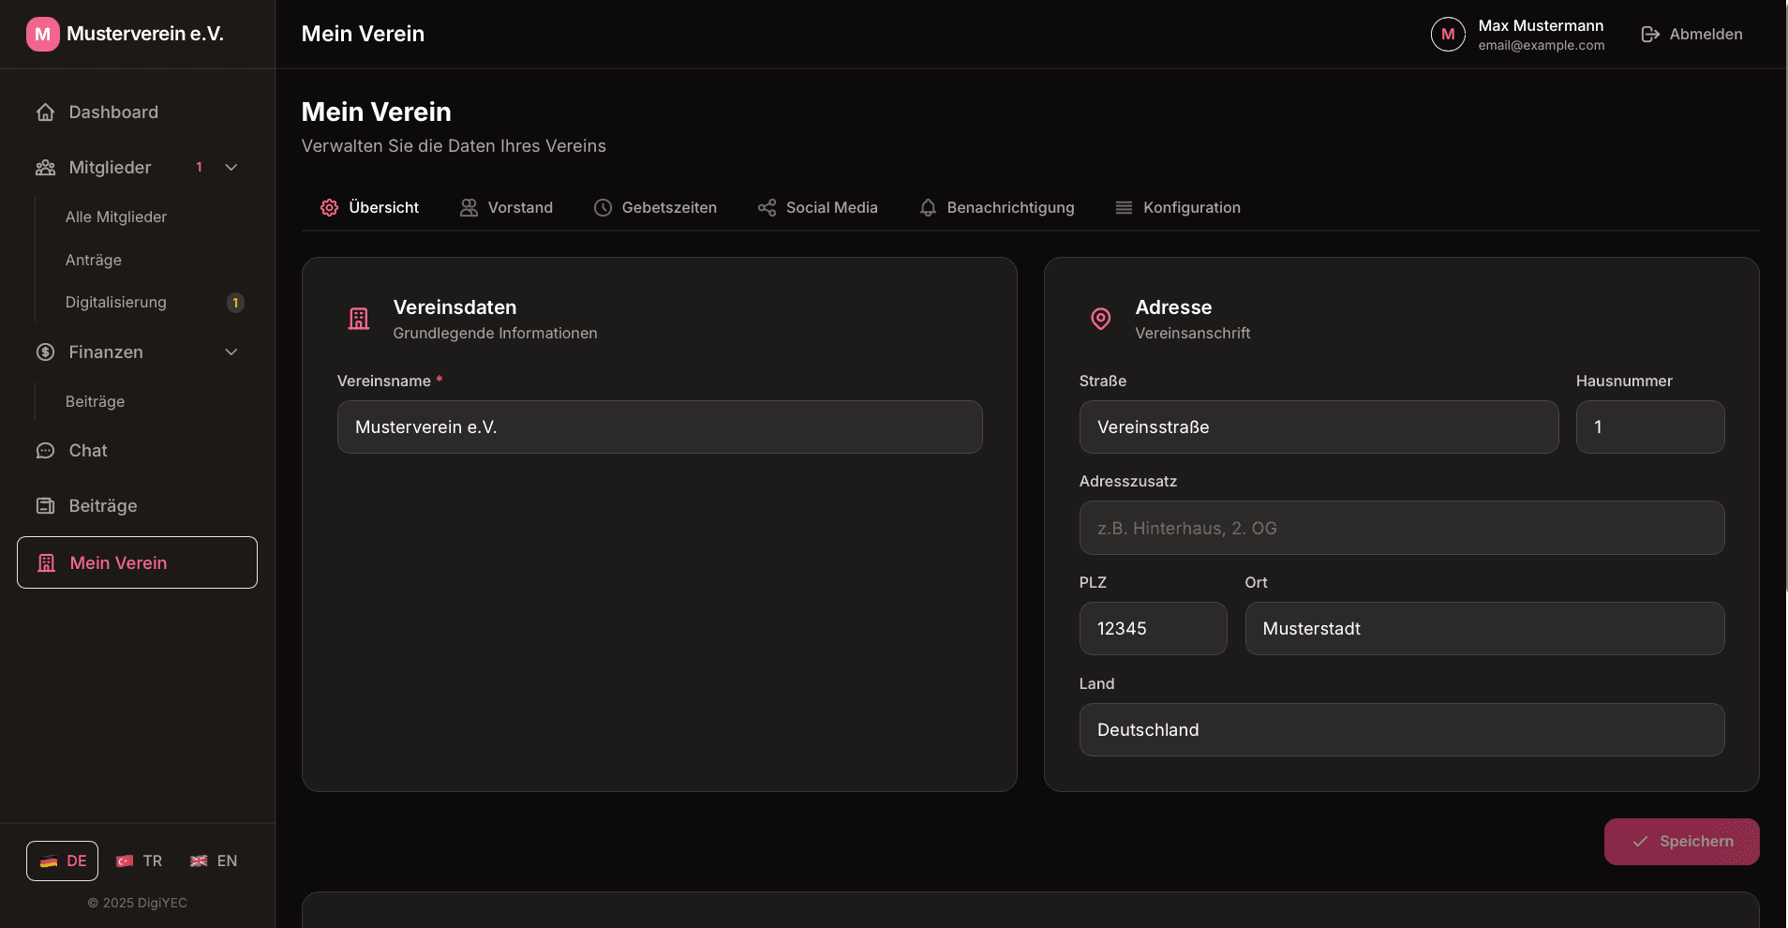
Task: Click the Social Media share icon
Action: [767, 208]
